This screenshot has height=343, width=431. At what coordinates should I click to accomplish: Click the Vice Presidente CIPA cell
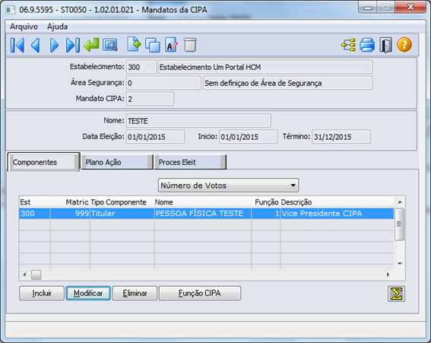[x=338, y=214]
